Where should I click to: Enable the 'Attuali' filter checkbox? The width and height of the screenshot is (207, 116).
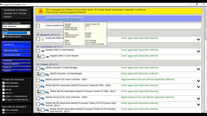point(4,90)
